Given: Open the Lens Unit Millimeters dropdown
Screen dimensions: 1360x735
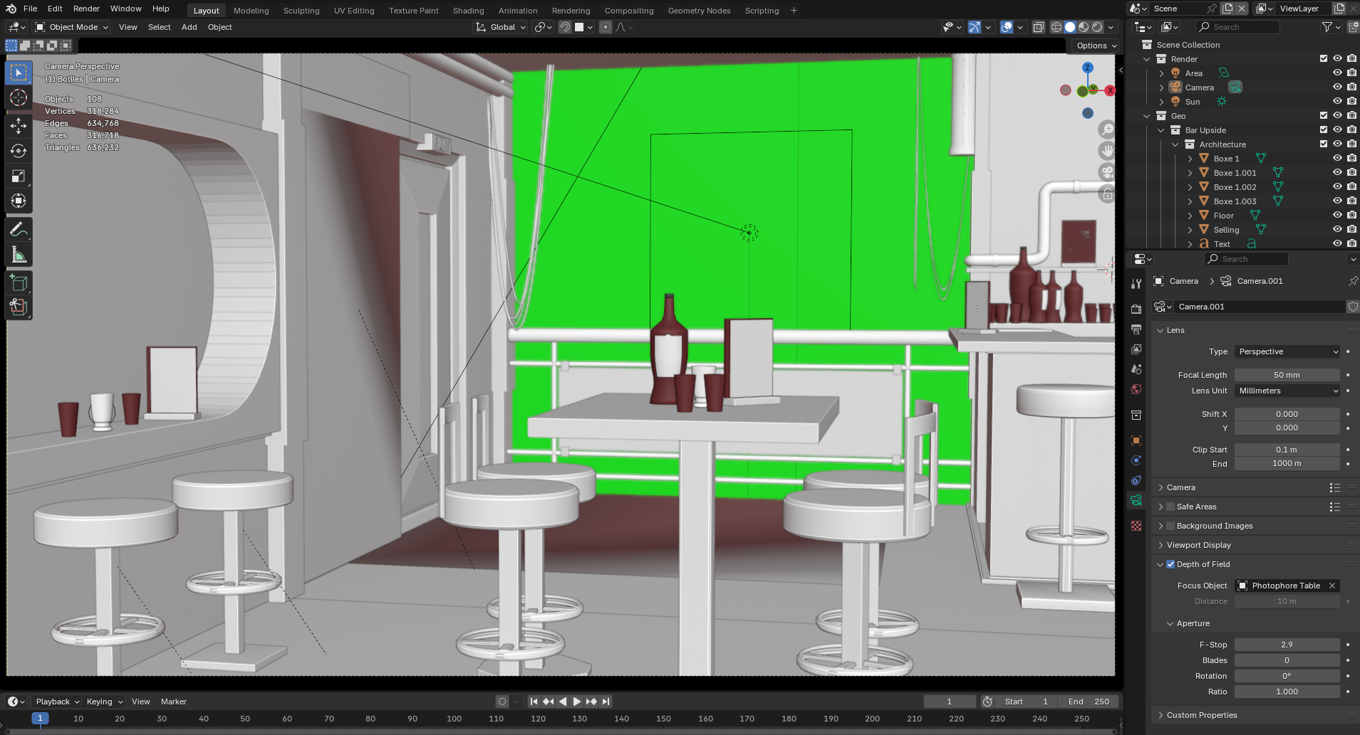Looking at the screenshot, I should tap(1287, 391).
